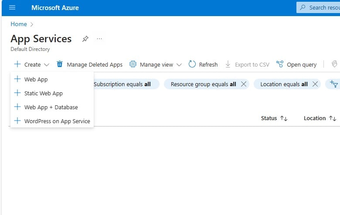Screen dimensions: 340x215
Task: Remove the Resource group filter
Action: [x=244, y=84]
